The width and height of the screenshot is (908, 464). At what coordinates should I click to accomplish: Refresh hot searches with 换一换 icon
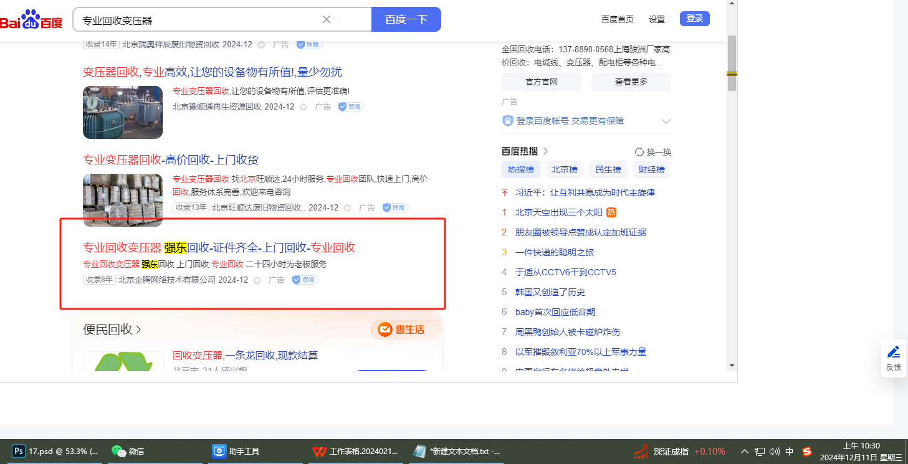pyautogui.click(x=639, y=152)
